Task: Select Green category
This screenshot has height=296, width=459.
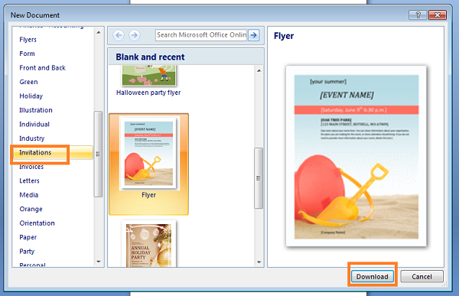Action: pyautogui.click(x=28, y=82)
